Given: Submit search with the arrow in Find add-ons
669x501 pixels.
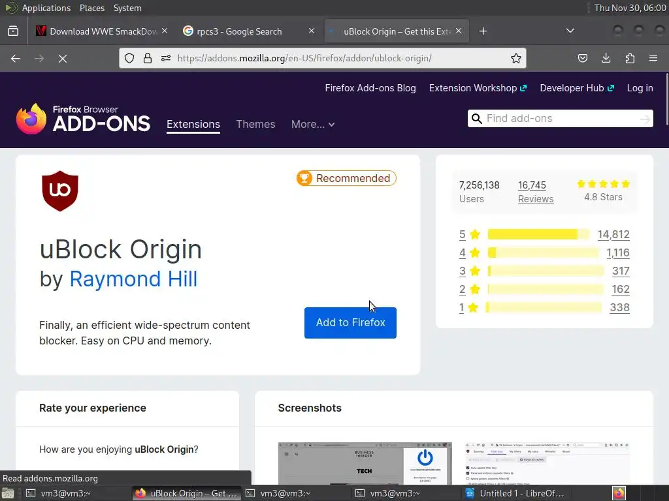Looking at the screenshot, I should click(x=645, y=119).
